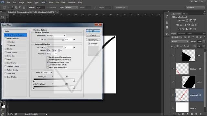This screenshot has height=116, width=207.
Task: Enable the Drop Shadow checkbox
Action: (x=5, y=77)
